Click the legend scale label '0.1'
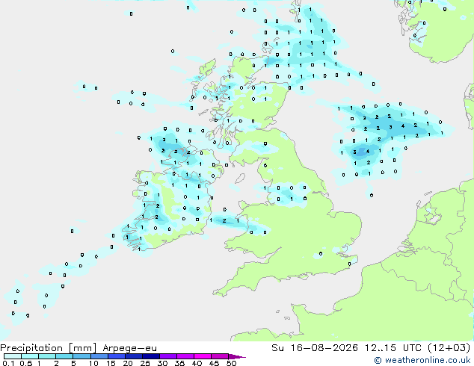This screenshot has width=474, height=366. [x=8, y=363]
